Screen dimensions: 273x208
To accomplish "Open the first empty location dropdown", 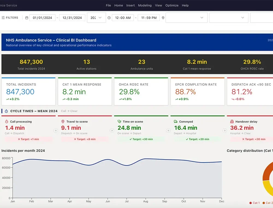I will [186, 17].
